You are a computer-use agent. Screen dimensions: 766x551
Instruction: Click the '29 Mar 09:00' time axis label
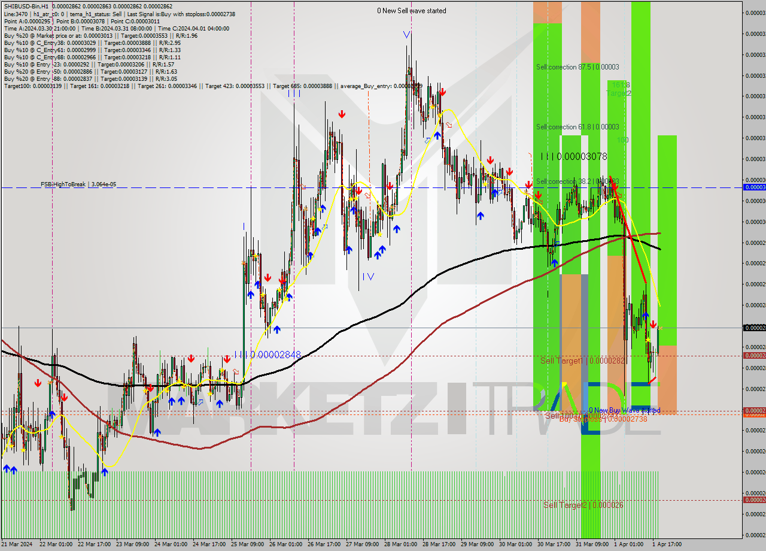pos(477,544)
